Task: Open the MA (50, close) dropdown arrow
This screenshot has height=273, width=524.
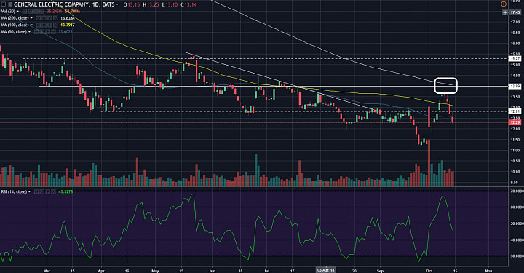Action: [x=29, y=32]
